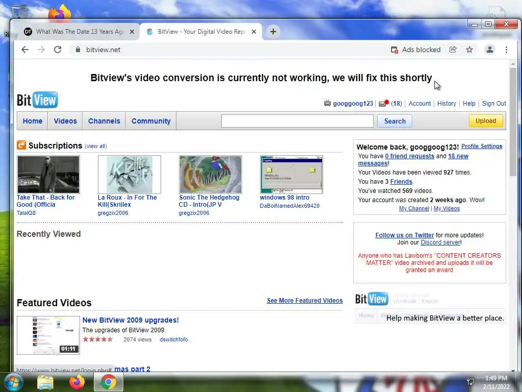Screen dimensions: 522x392
Task: Open Follow us on Twitter link
Action: pyautogui.click(x=404, y=235)
